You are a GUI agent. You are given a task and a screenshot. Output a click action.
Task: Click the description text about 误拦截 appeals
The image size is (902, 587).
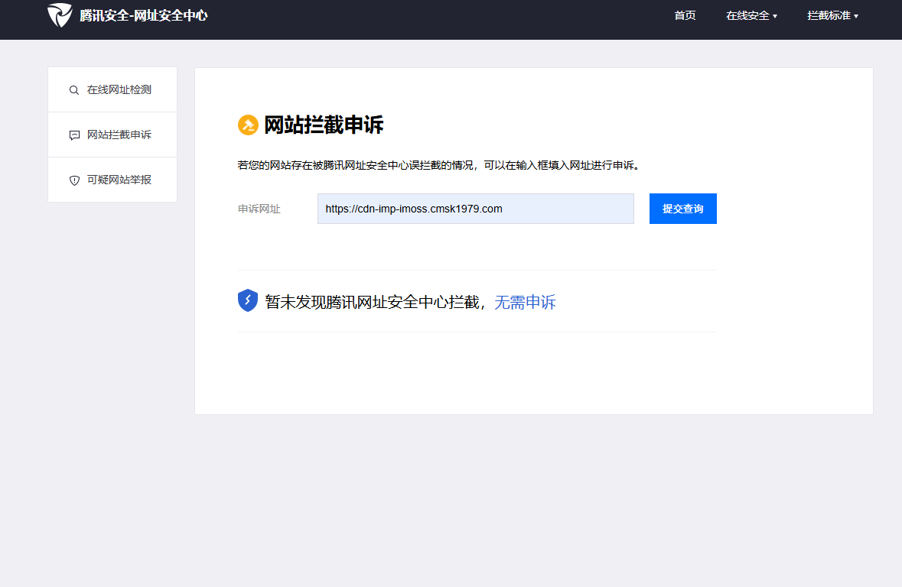click(x=440, y=166)
